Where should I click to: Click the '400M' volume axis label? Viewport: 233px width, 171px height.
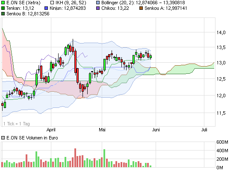[222, 151]
